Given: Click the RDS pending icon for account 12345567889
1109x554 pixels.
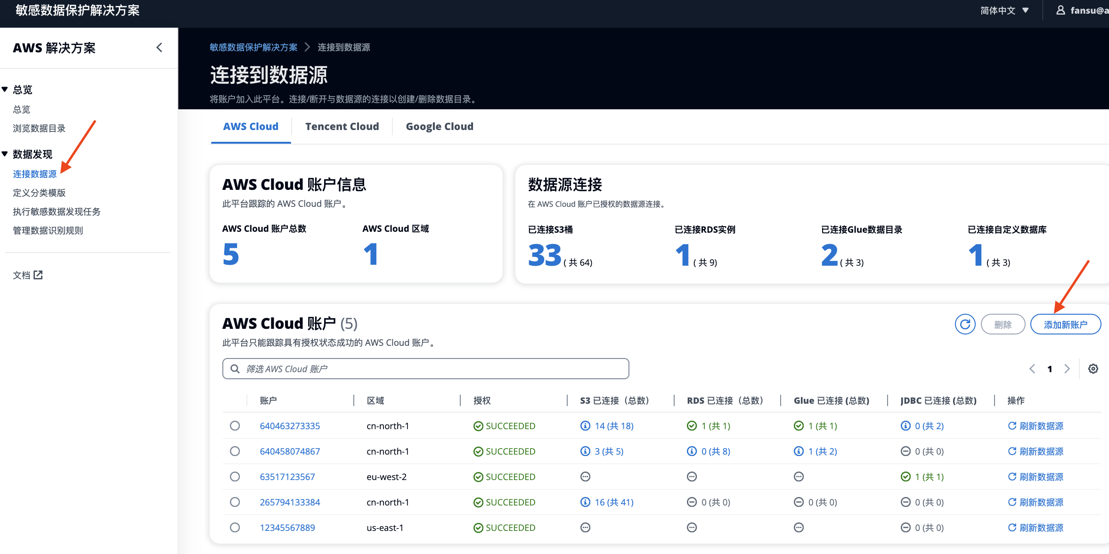Looking at the screenshot, I should click(692, 528).
